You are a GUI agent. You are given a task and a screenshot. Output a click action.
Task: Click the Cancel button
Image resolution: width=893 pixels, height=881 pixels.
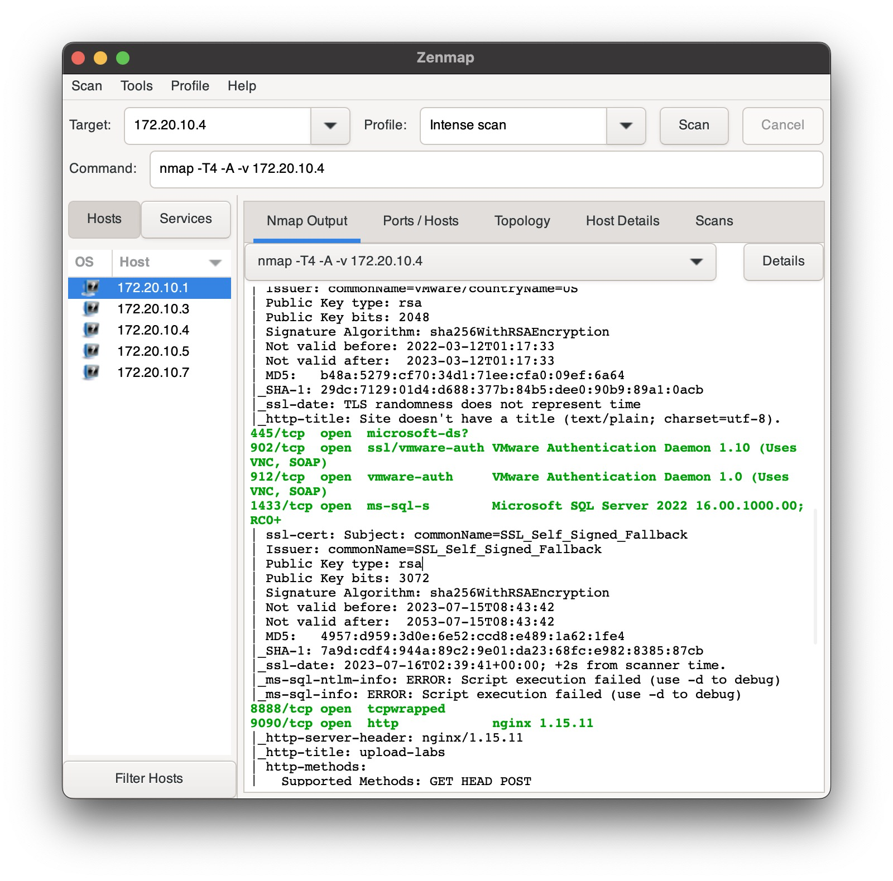coord(782,125)
